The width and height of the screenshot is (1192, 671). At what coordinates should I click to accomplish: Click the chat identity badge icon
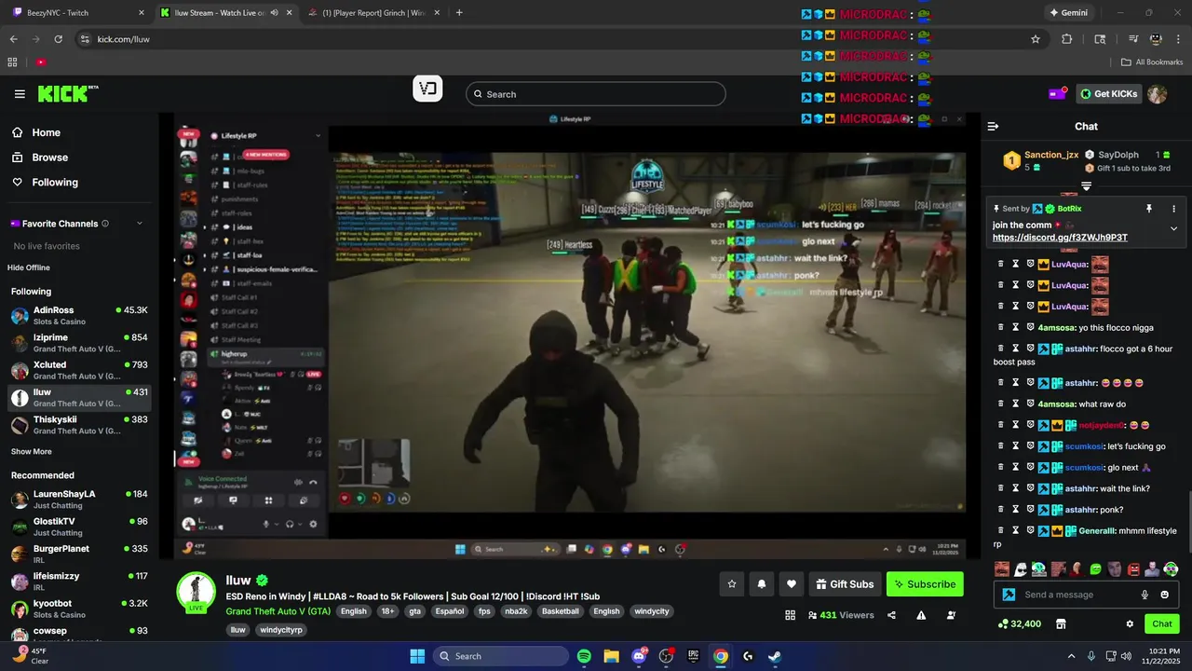pyautogui.click(x=1009, y=595)
